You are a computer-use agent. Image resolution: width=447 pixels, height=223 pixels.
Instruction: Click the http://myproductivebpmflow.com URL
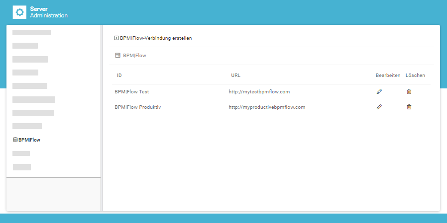point(267,107)
